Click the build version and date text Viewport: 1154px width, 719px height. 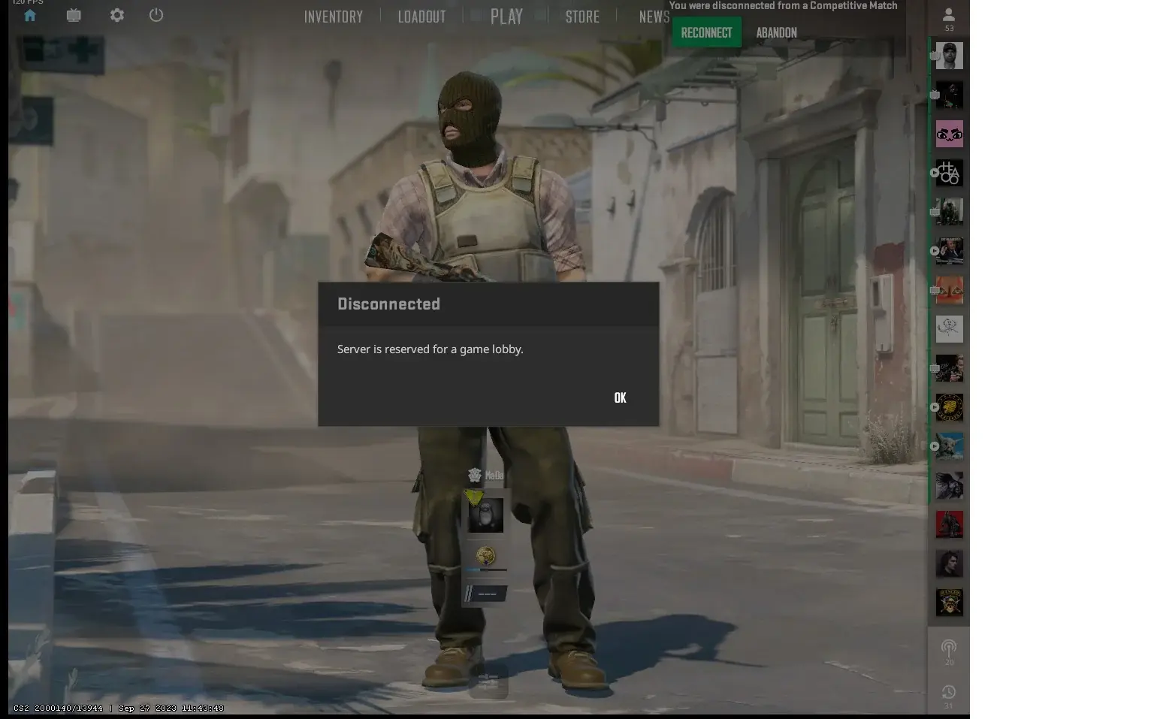119,708
